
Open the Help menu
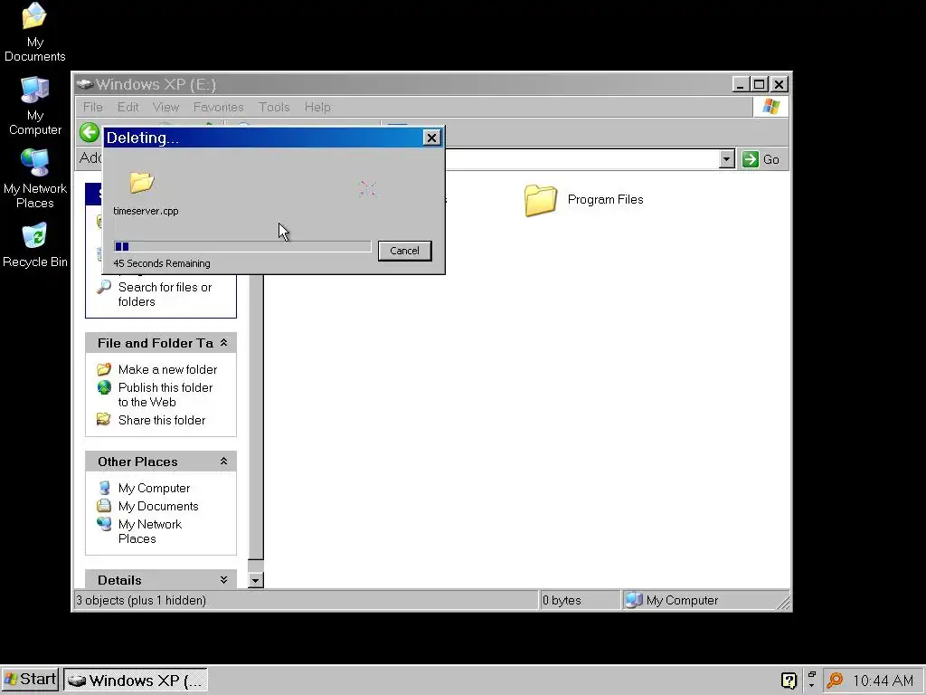pyautogui.click(x=317, y=107)
